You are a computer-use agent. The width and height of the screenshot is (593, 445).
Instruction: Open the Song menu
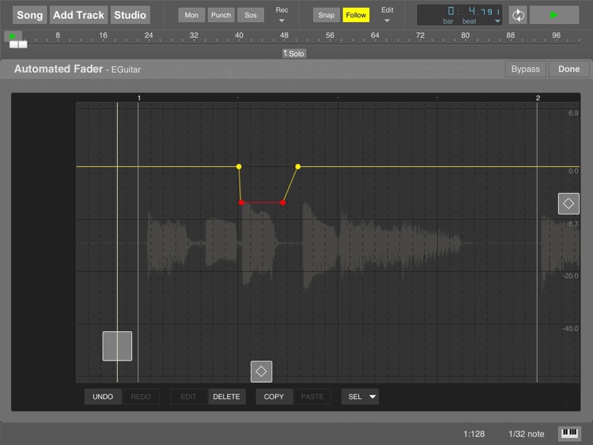click(x=30, y=15)
